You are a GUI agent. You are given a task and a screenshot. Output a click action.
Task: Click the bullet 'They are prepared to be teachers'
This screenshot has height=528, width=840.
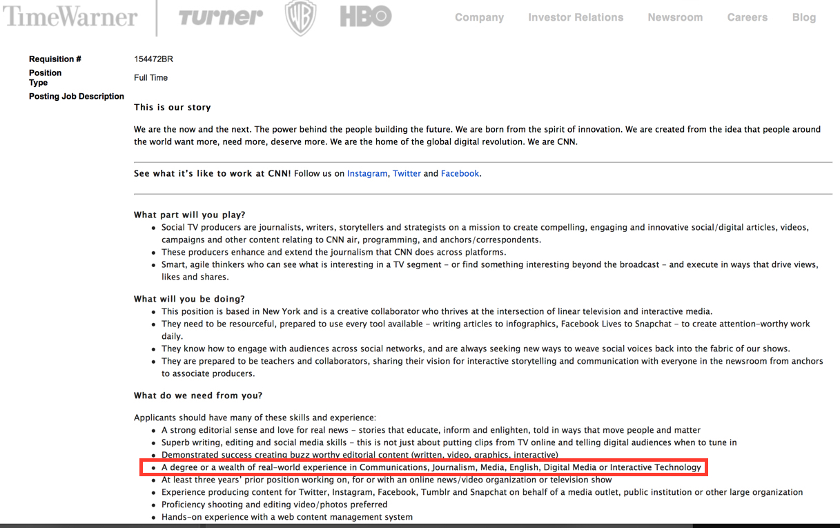492,367
